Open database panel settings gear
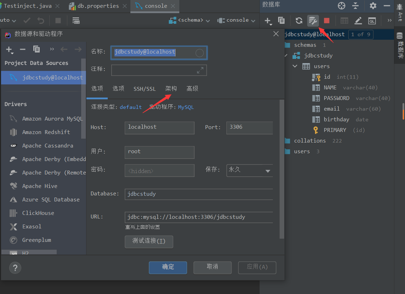405x294 pixels. click(373, 6)
